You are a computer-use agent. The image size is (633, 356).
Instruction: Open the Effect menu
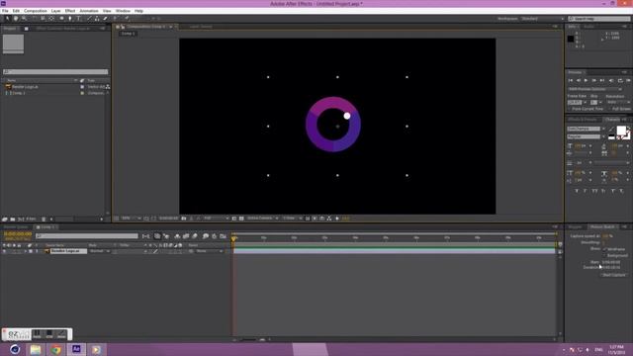[70, 11]
